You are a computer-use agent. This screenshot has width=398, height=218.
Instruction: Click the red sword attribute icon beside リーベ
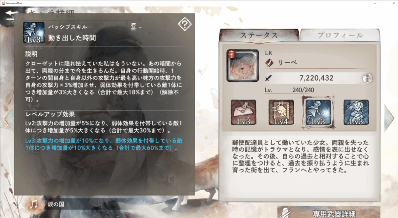[269, 63]
